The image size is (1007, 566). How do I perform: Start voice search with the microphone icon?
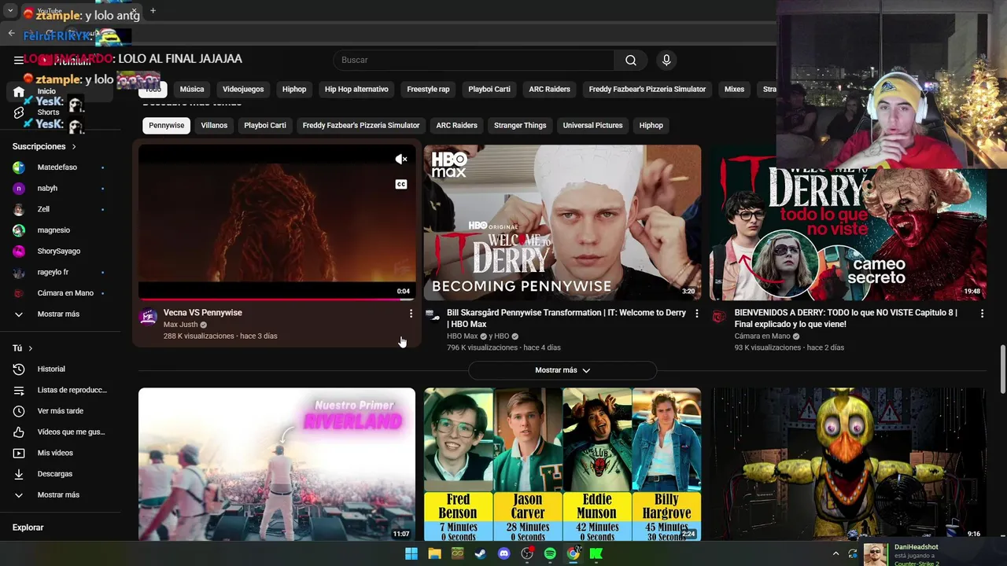click(x=666, y=60)
